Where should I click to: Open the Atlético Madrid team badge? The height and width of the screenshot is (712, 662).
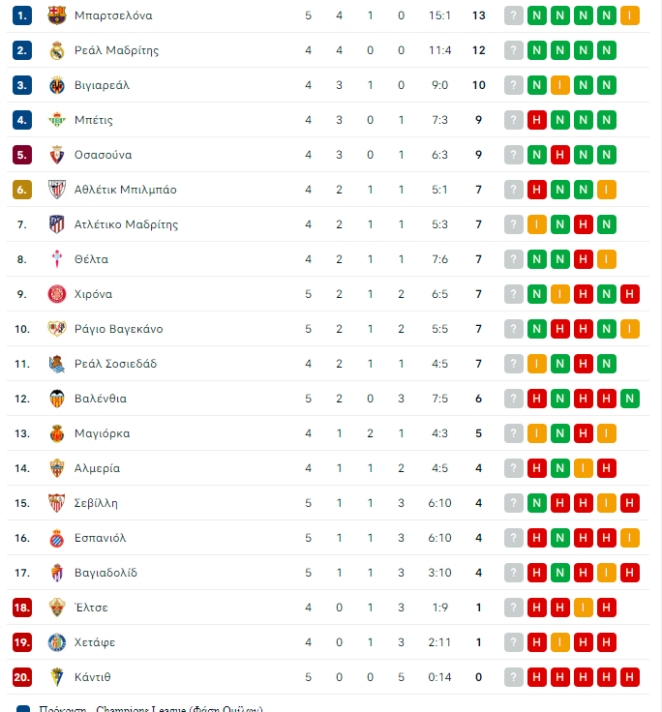pos(57,224)
